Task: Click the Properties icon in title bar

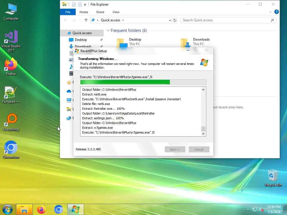Action: pos(74,4)
